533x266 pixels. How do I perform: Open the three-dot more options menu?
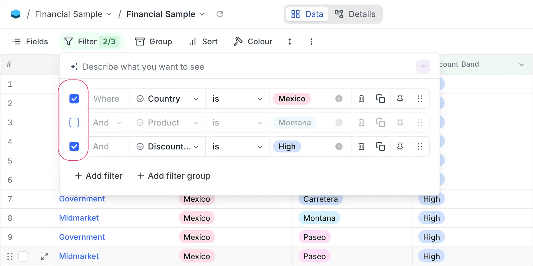click(311, 42)
